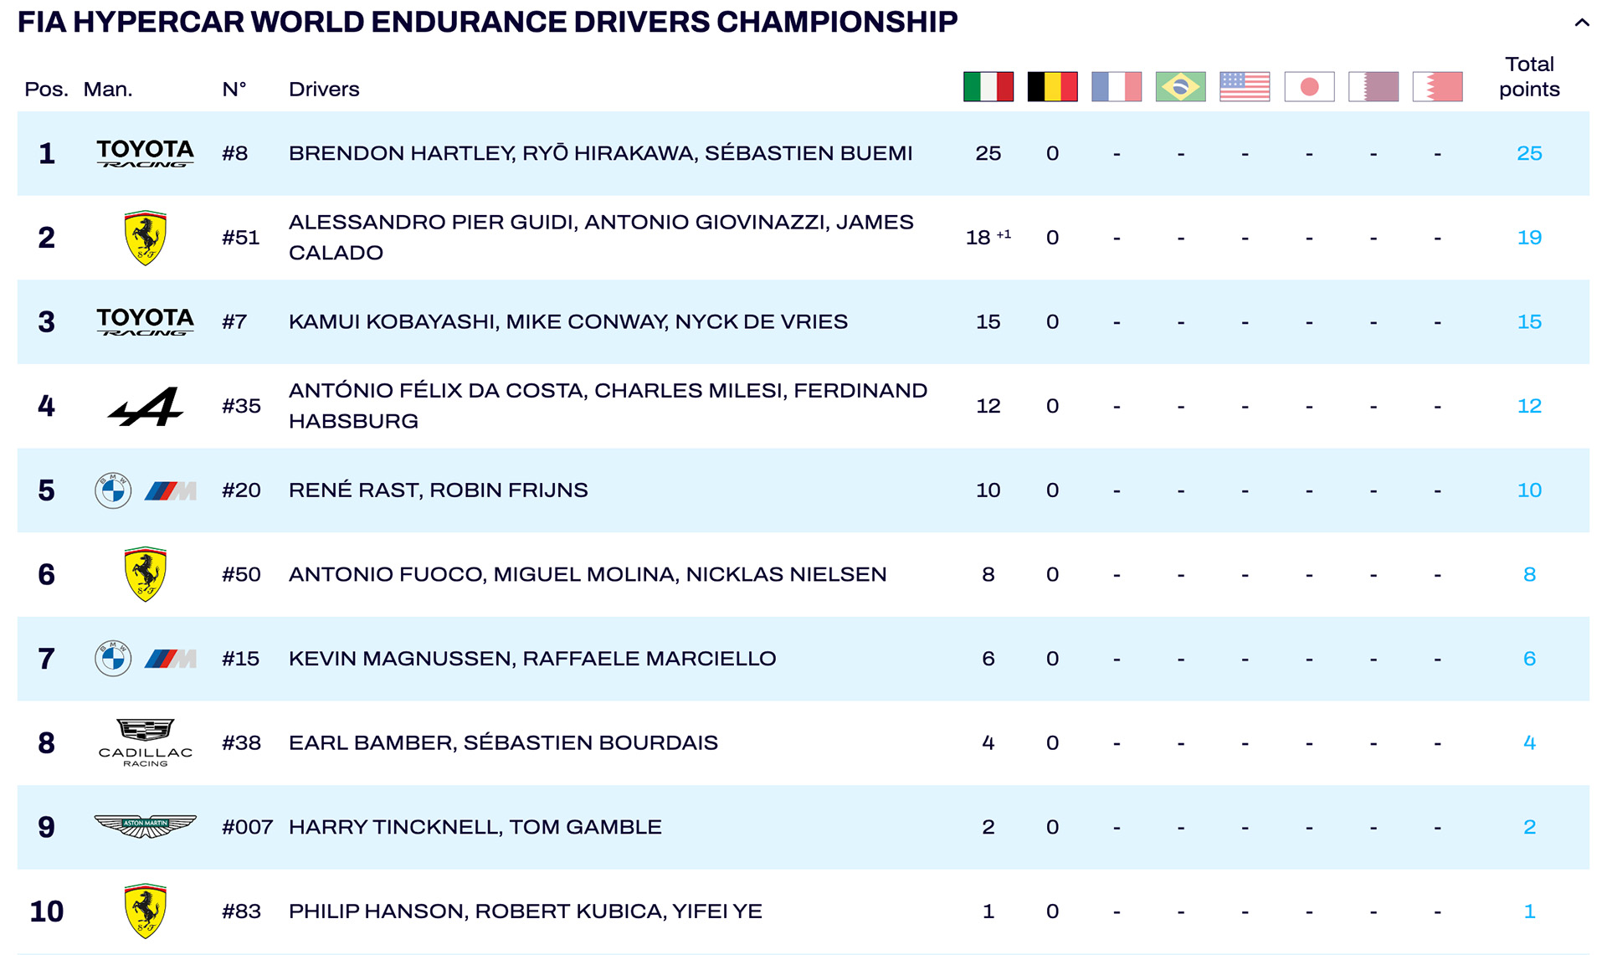The height and width of the screenshot is (955, 1607).
Task: Click the Qatar flag round column
Action: (1373, 87)
